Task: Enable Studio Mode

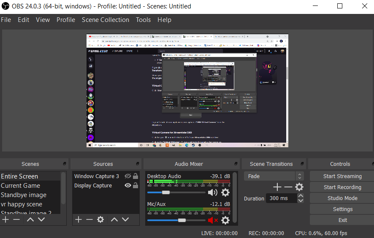Action: [342, 198]
